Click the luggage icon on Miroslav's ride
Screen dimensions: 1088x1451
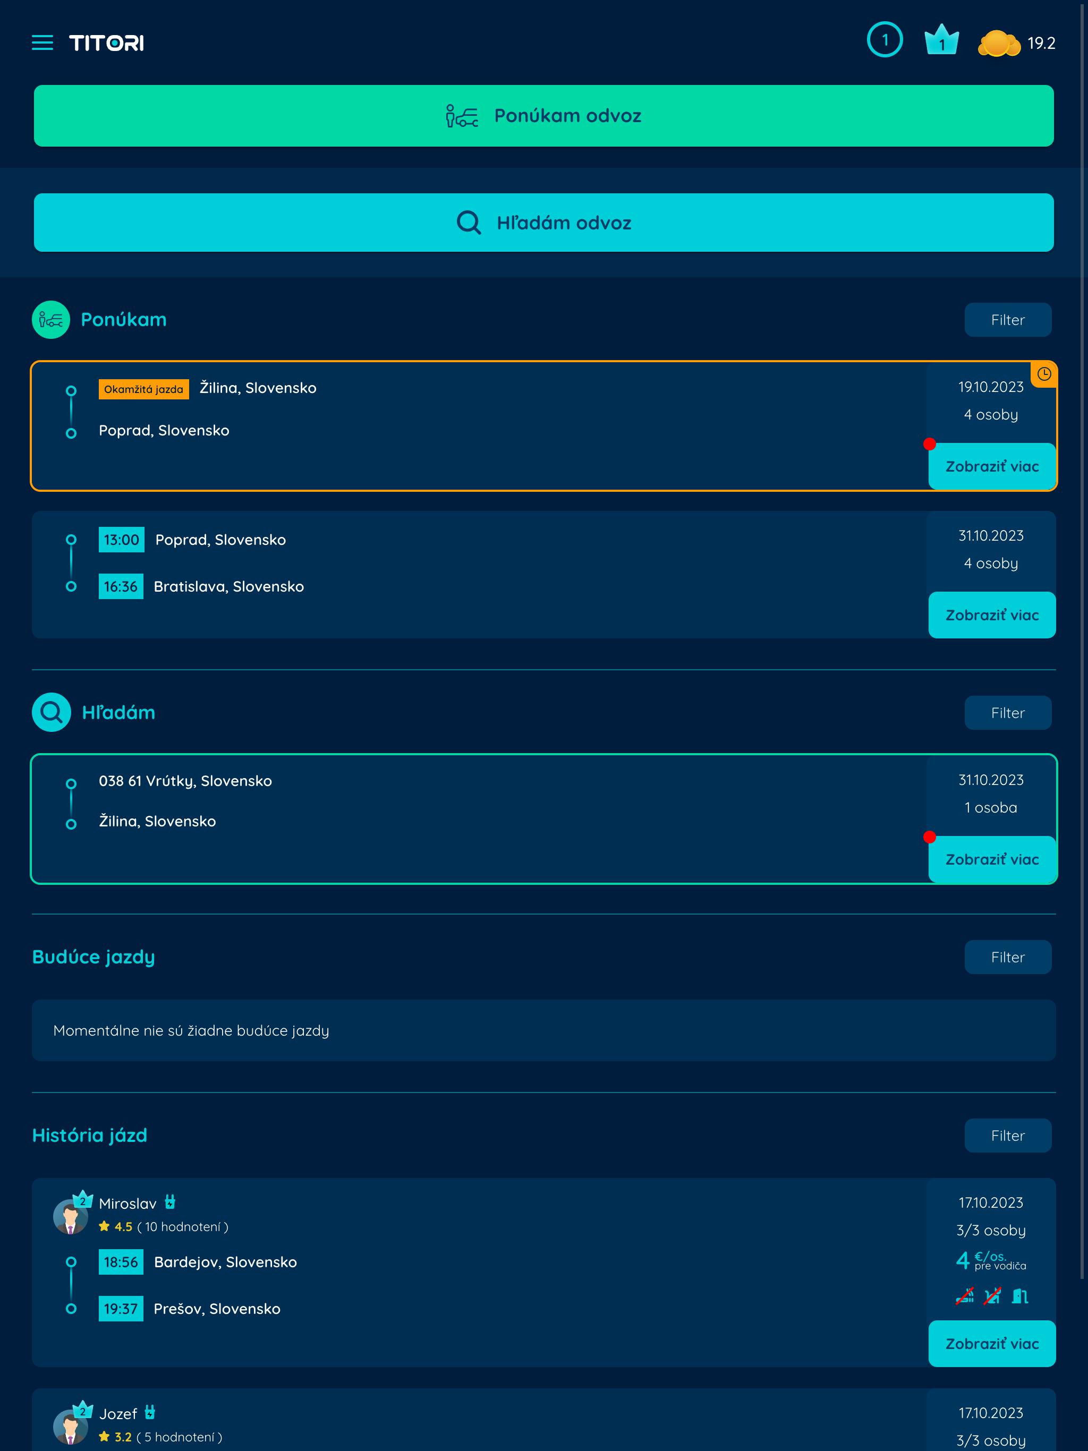1020,1296
